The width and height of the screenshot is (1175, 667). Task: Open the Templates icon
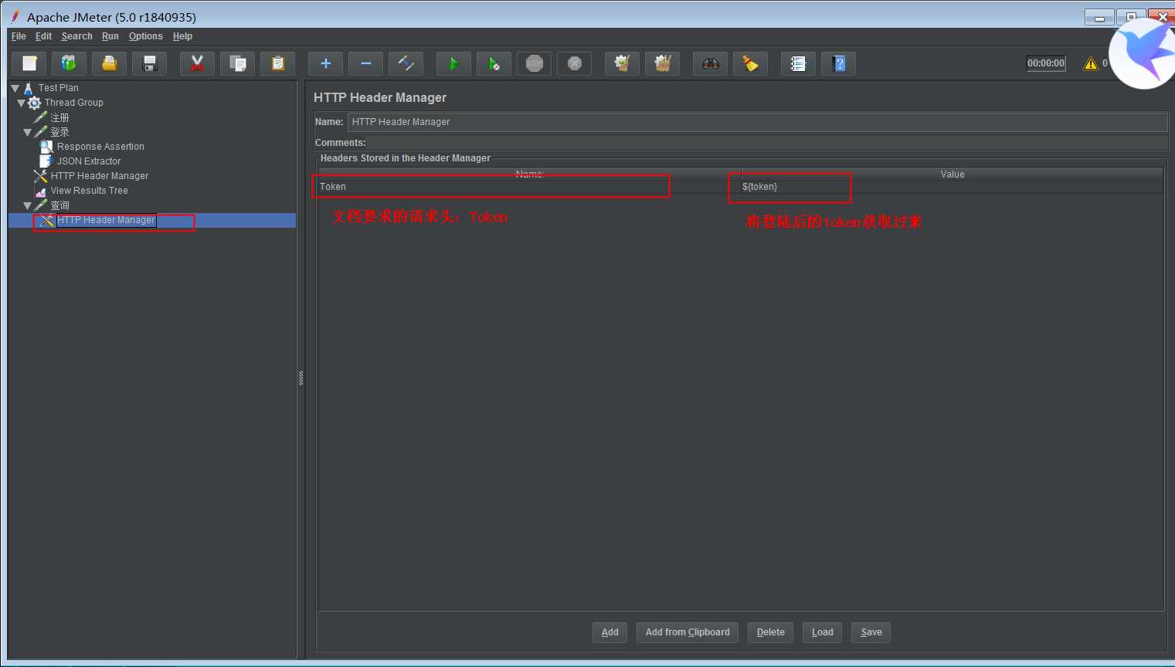pos(70,63)
